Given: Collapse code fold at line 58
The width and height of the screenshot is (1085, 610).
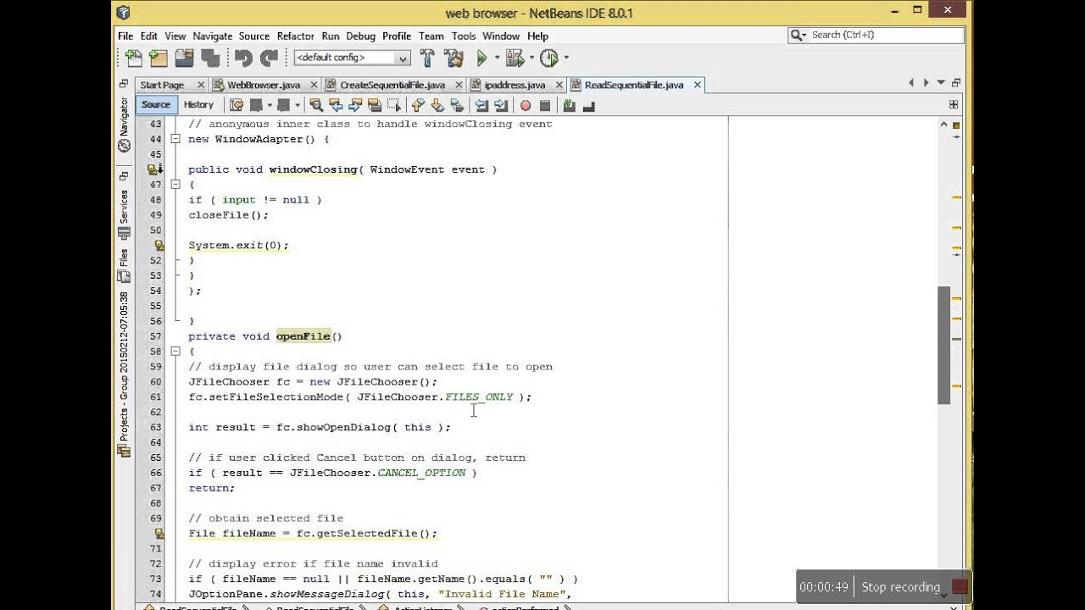Looking at the screenshot, I should click(175, 352).
